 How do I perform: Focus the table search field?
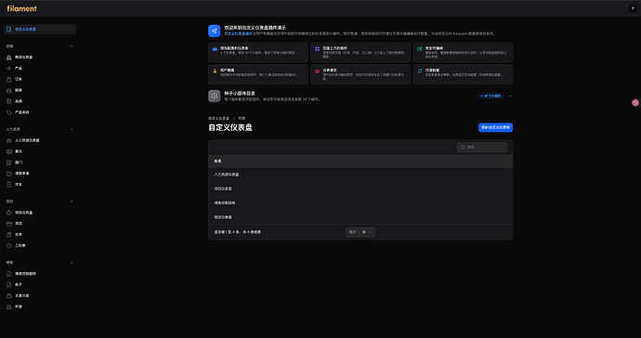(x=482, y=147)
